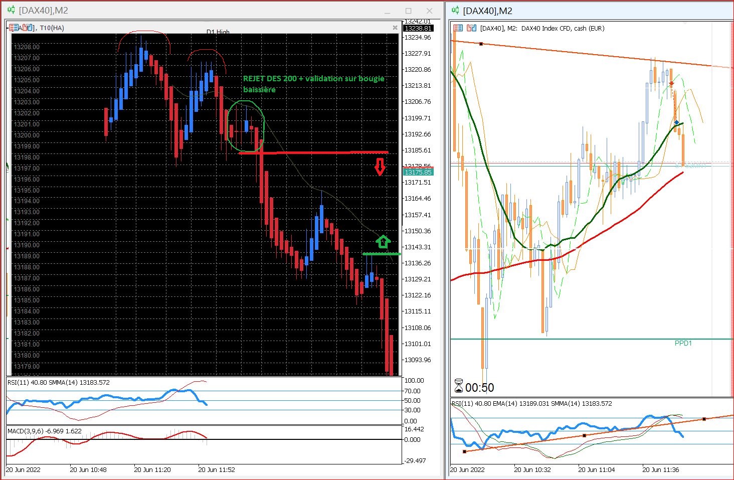734x480 pixels.
Task: Click the candlestick icon in left window title
Action: [11, 10]
